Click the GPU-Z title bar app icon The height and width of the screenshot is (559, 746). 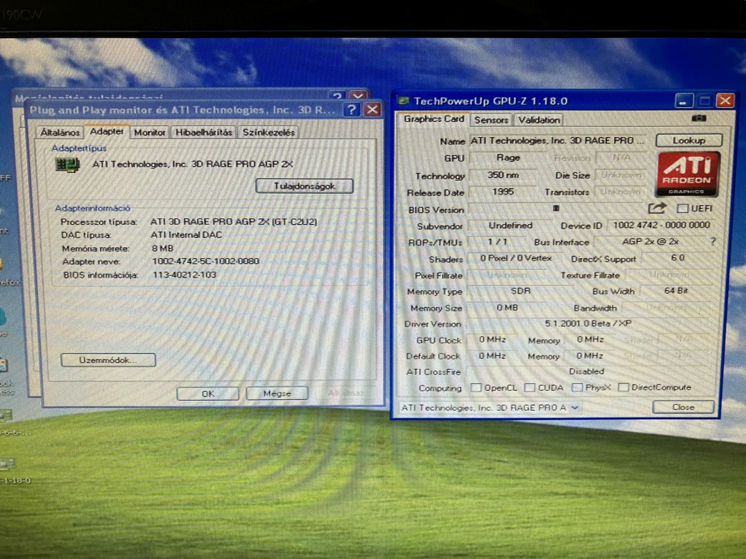[x=404, y=101]
